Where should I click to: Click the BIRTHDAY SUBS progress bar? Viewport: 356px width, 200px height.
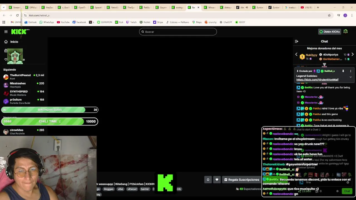[x=50, y=110]
